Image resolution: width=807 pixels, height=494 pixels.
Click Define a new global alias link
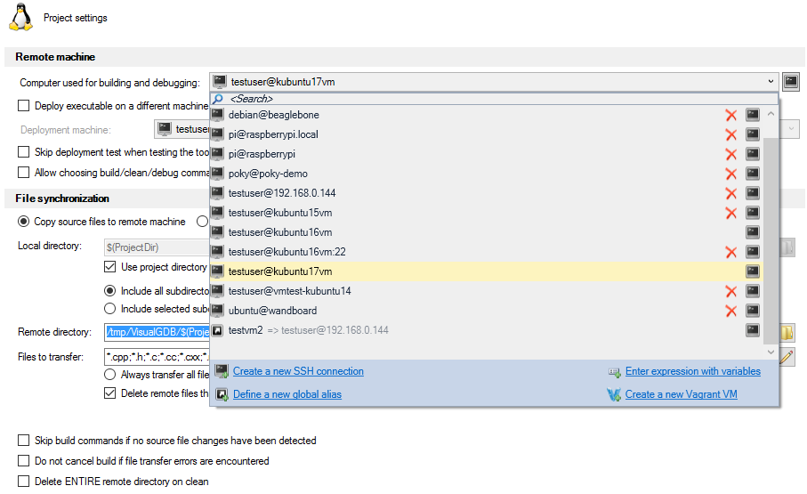click(287, 394)
